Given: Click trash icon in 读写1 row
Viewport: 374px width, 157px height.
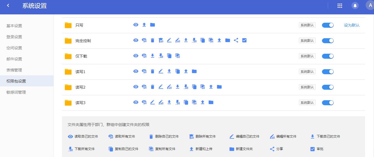Looking at the screenshot, I should [152, 71].
